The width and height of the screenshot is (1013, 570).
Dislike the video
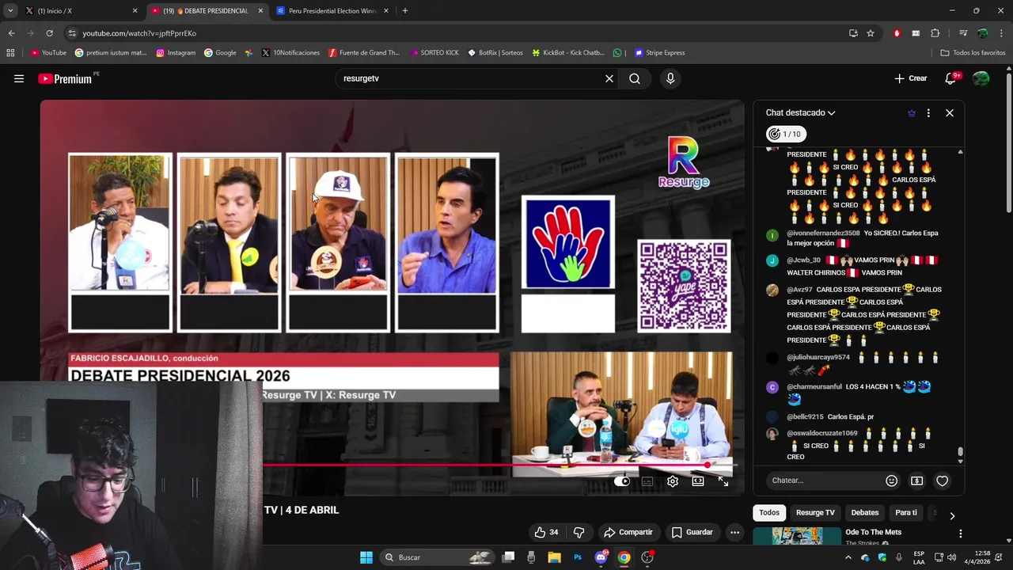pos(579,533)
